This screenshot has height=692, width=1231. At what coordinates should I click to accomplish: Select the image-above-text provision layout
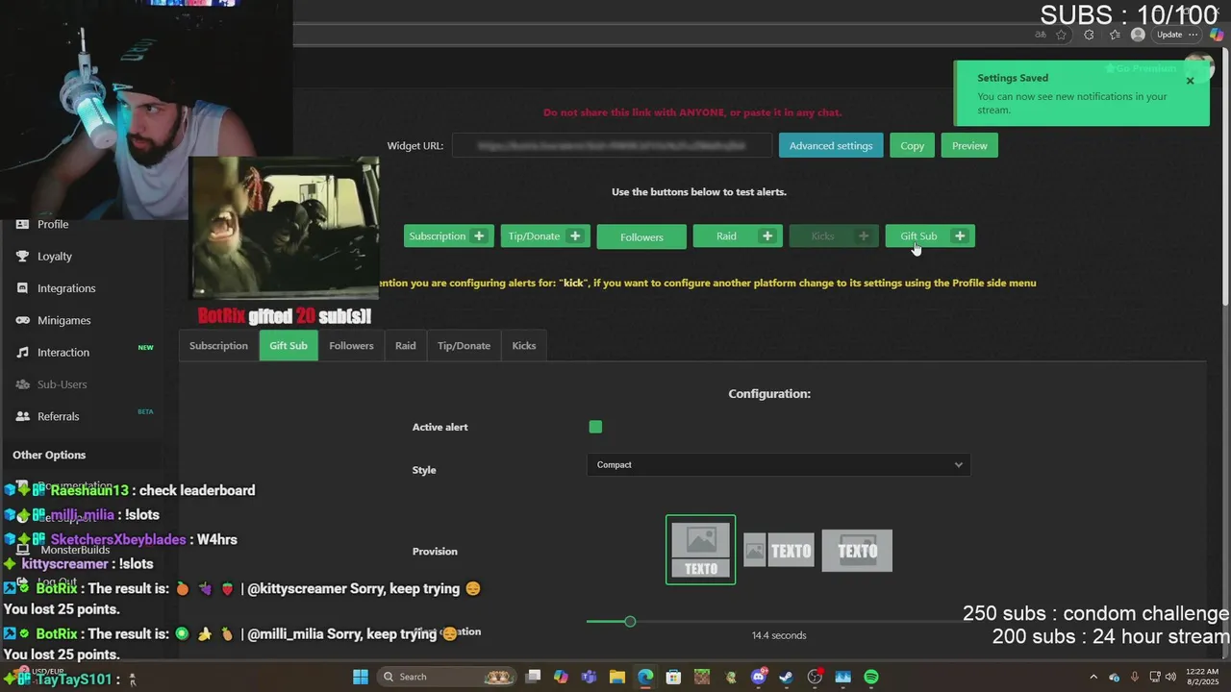[x=701, y=550]
